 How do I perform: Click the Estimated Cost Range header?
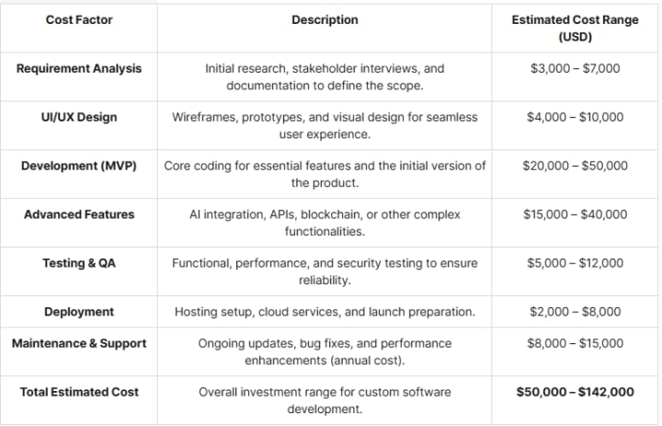(x=576, y=28)
